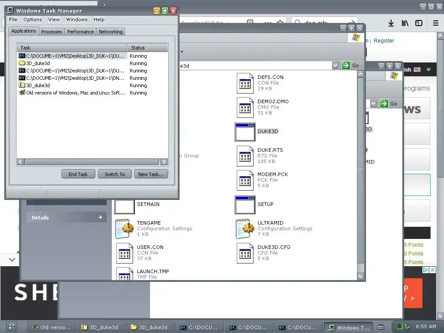Toggle the Firefox sidebar icon
The height and width of the screenshot is (333, 444).
[419, 23]
